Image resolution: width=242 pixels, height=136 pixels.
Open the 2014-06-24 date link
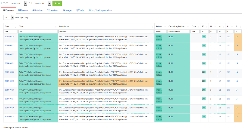click(10, 36)
